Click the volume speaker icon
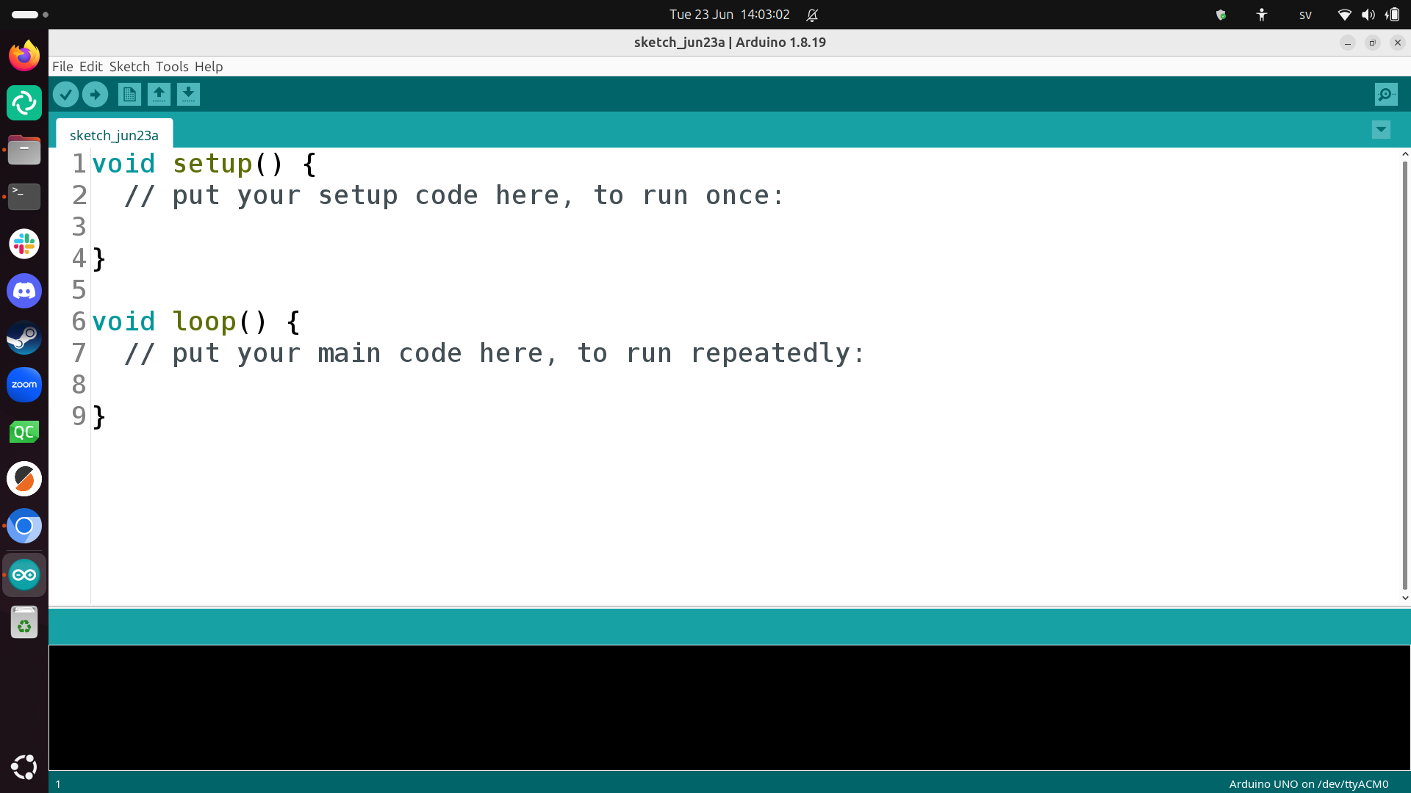This screenshot has height=793, width=1411. click(1368, 15)
